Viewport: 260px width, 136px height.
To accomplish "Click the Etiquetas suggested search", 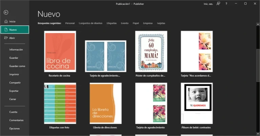I will [x=111, y=23].
